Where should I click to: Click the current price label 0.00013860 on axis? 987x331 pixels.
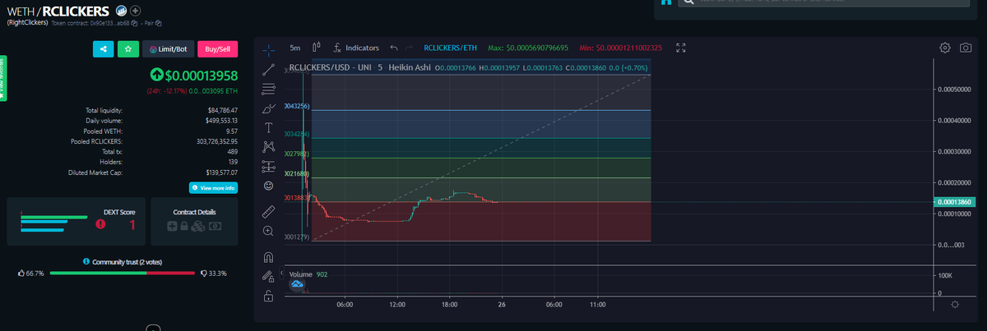click(x=954, y=201)
